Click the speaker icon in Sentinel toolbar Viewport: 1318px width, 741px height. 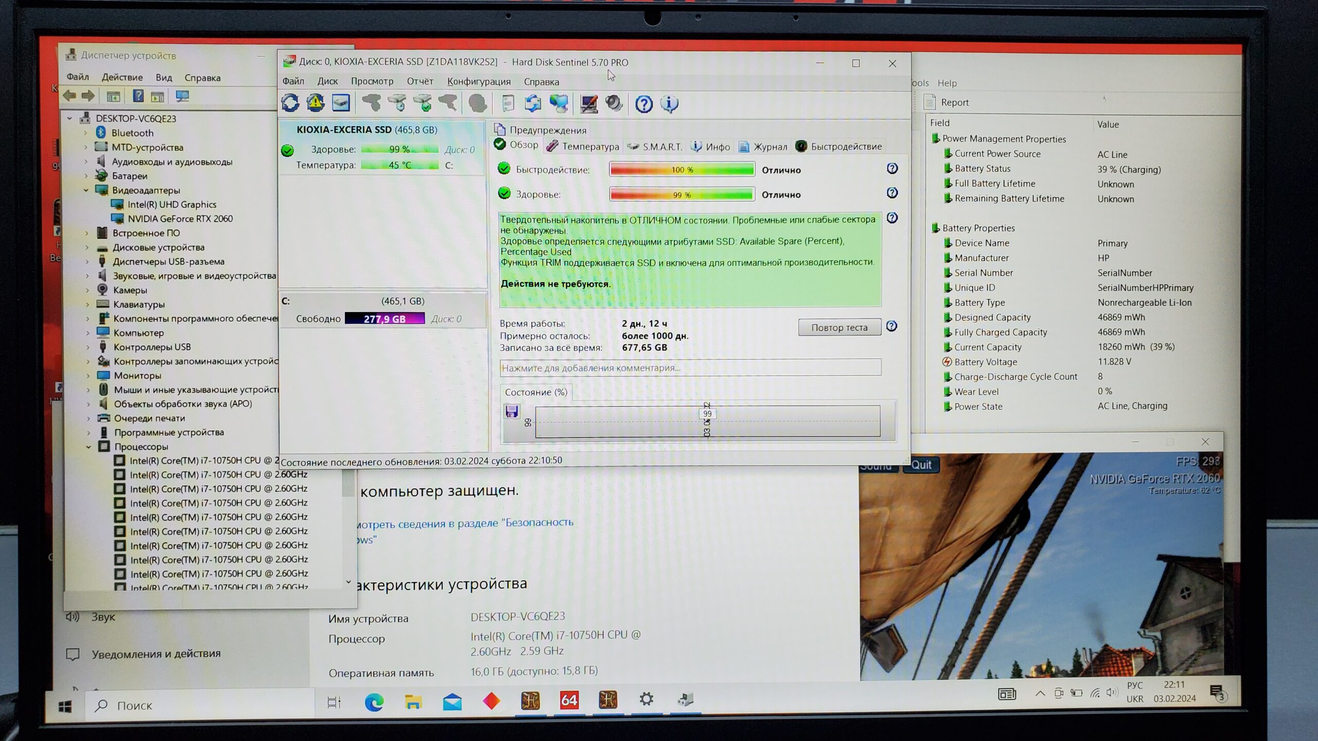click(614, 104)
